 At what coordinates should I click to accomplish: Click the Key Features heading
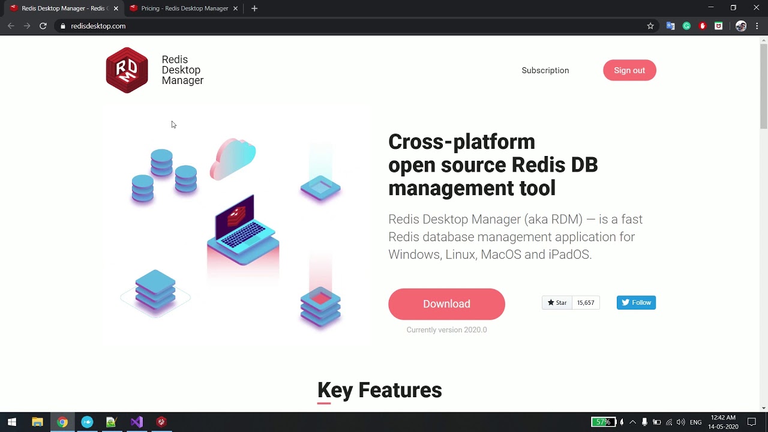coord(379,390)
